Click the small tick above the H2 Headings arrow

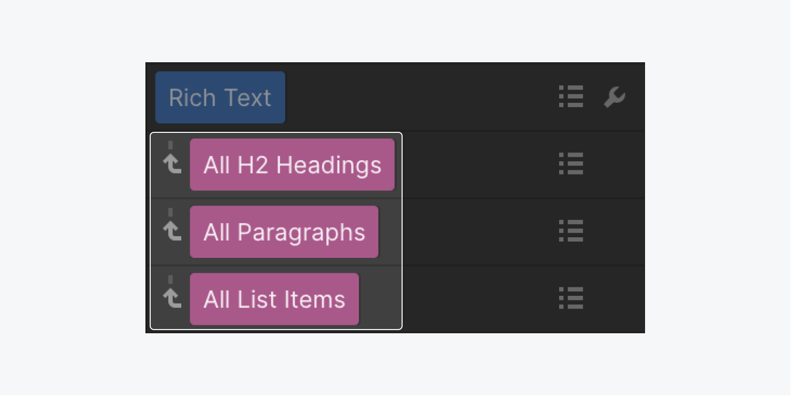pos(170,145)
